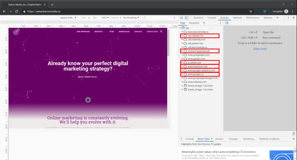Image resolution: width=297 pixels, height=160 pixels.
Task: Switch to the Filesystem tab in Sources
Action: click(x=194, y=23)
